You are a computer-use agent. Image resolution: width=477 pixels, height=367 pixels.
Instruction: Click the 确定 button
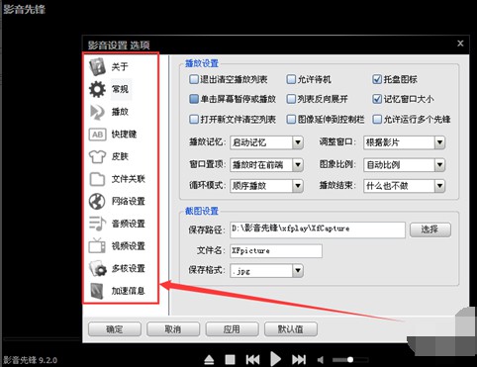tap(115, 329)
